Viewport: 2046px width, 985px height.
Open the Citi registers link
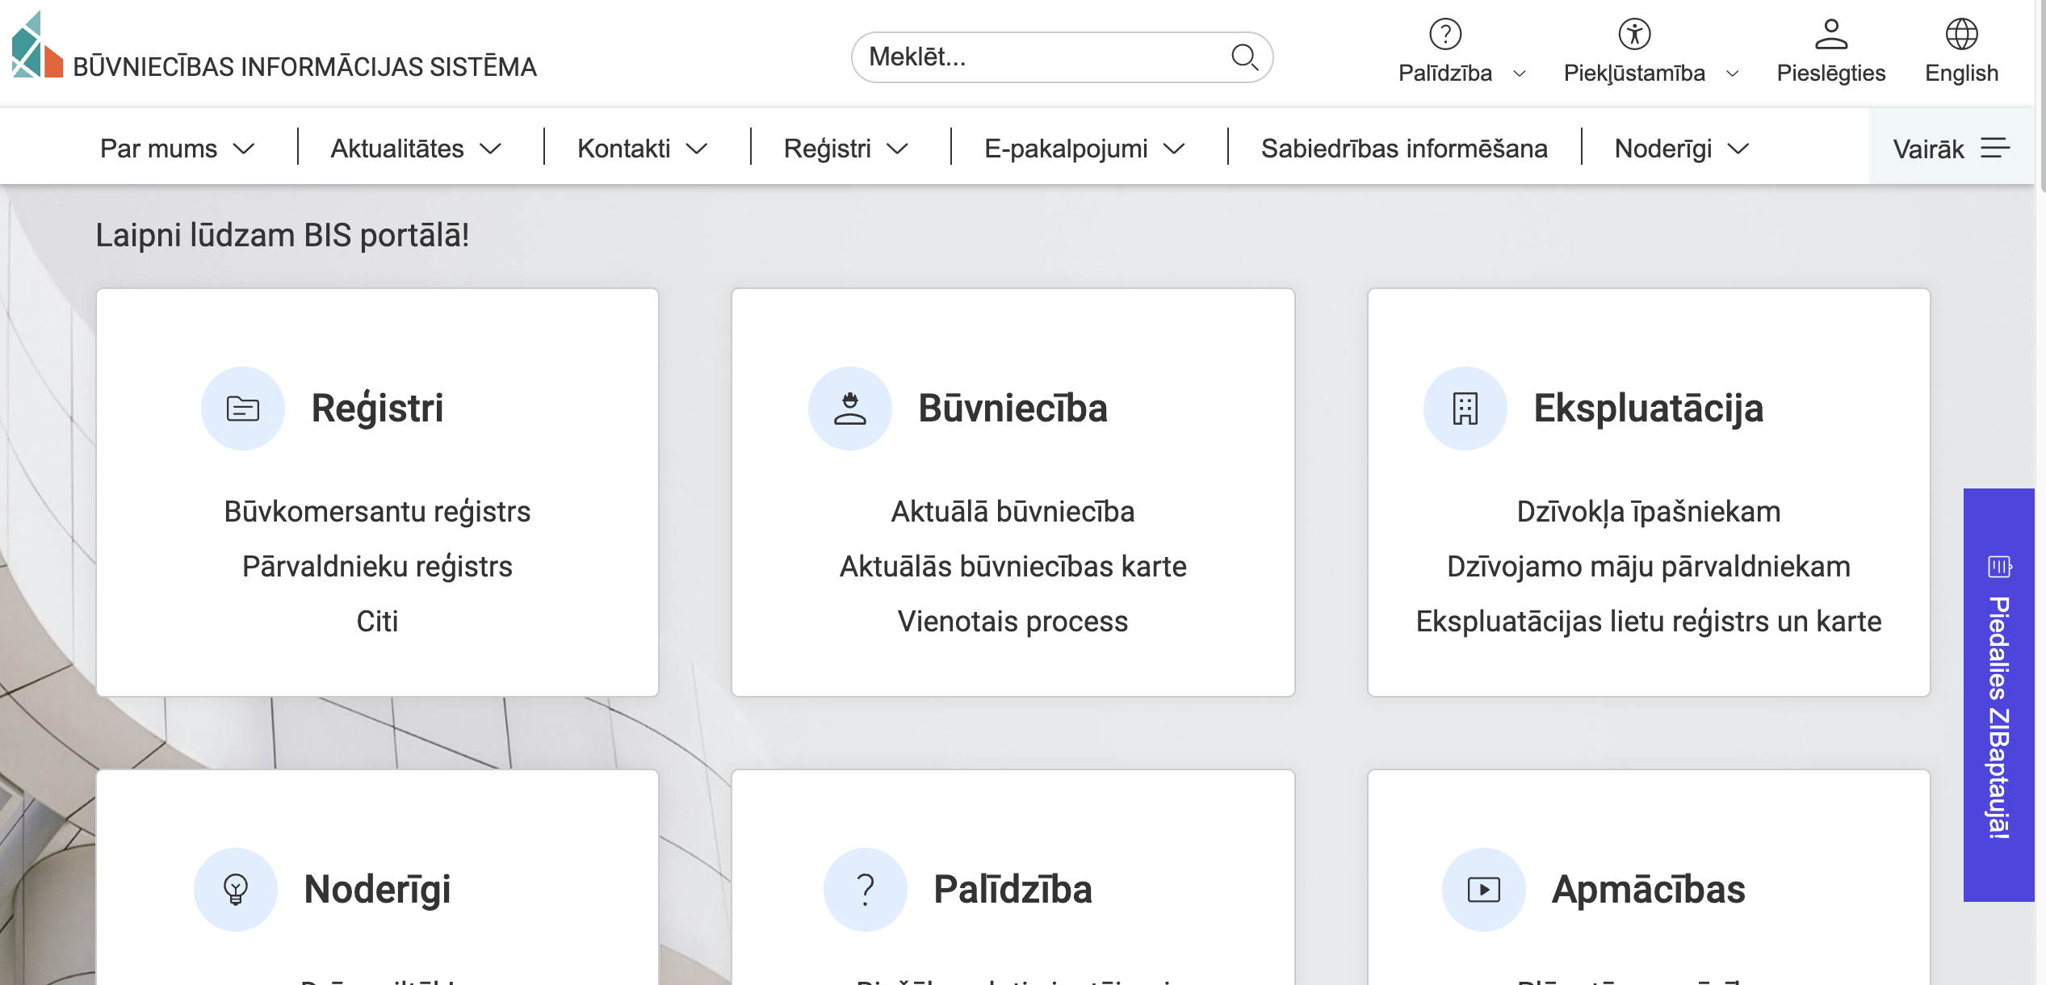377,622
